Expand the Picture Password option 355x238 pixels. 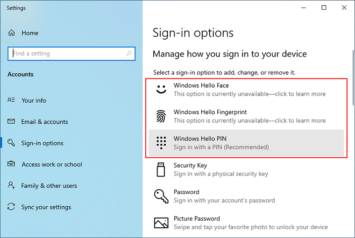tap(246, 223)
